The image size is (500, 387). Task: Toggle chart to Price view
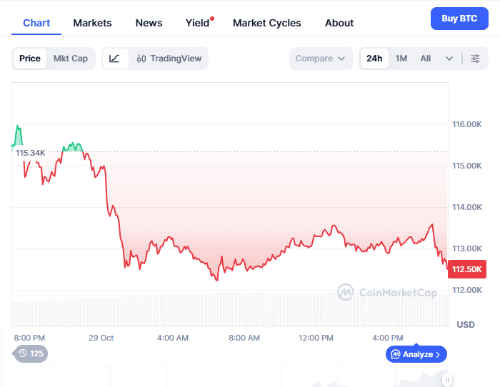(x=30, y=59)
